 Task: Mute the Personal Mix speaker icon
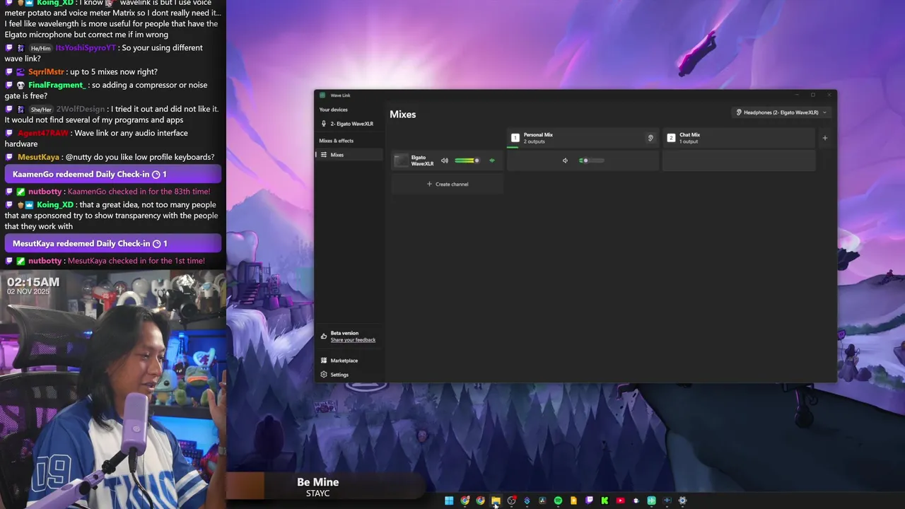click(x=565, y=160)
